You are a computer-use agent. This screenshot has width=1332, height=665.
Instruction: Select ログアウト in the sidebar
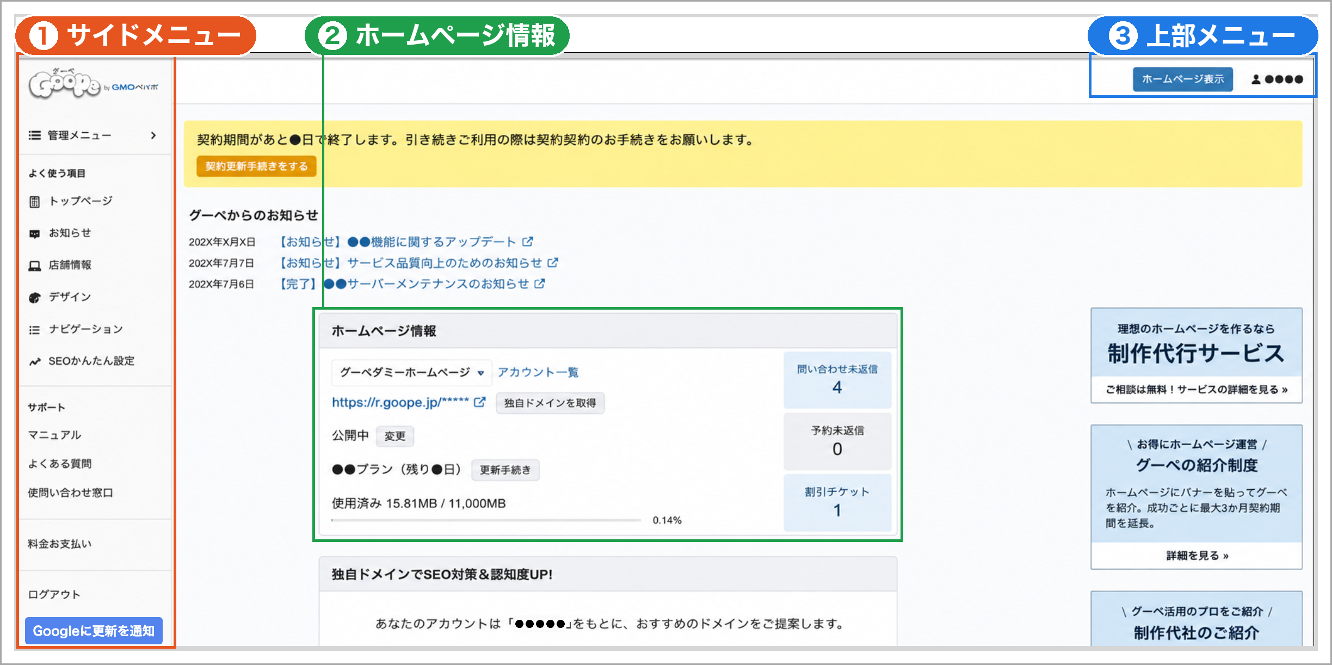coord(54,594)
